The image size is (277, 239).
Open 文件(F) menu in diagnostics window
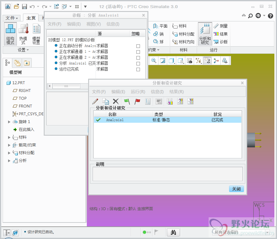[x=54, y=24]
